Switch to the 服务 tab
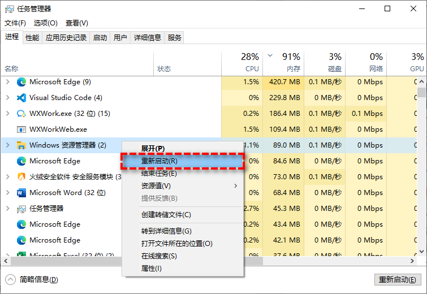This screenshot has width=427, height=294. coord(174,37)
